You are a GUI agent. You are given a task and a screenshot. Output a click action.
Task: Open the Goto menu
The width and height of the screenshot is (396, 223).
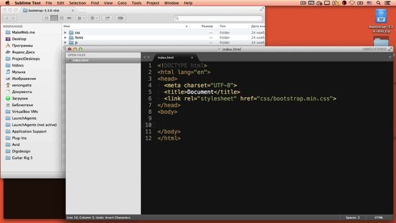coord(122,3)
